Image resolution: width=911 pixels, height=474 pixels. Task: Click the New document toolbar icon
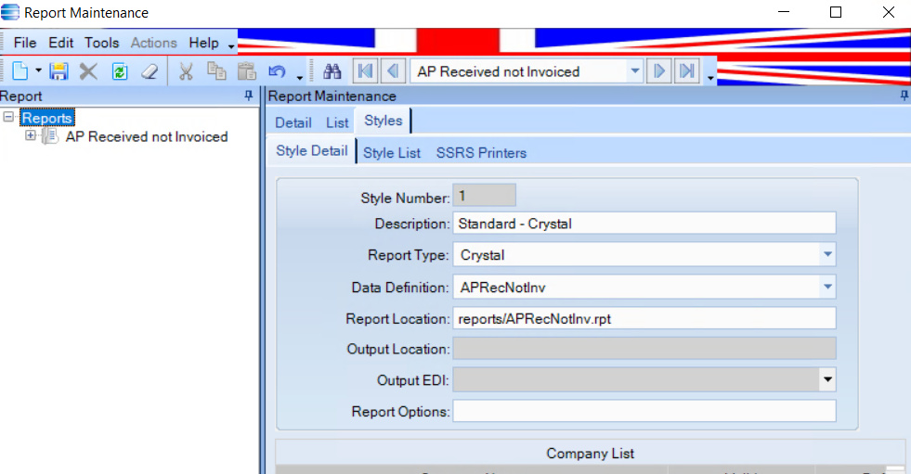point(20,71)
